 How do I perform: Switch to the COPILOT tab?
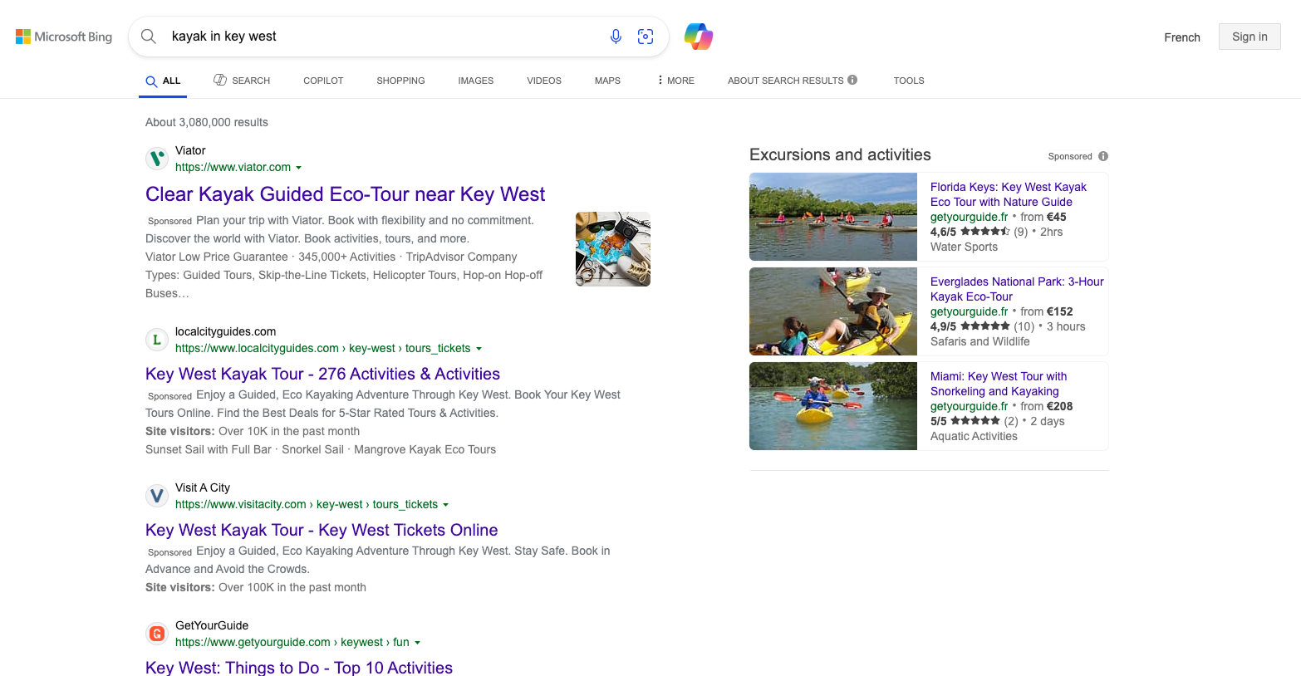point(323,81)
